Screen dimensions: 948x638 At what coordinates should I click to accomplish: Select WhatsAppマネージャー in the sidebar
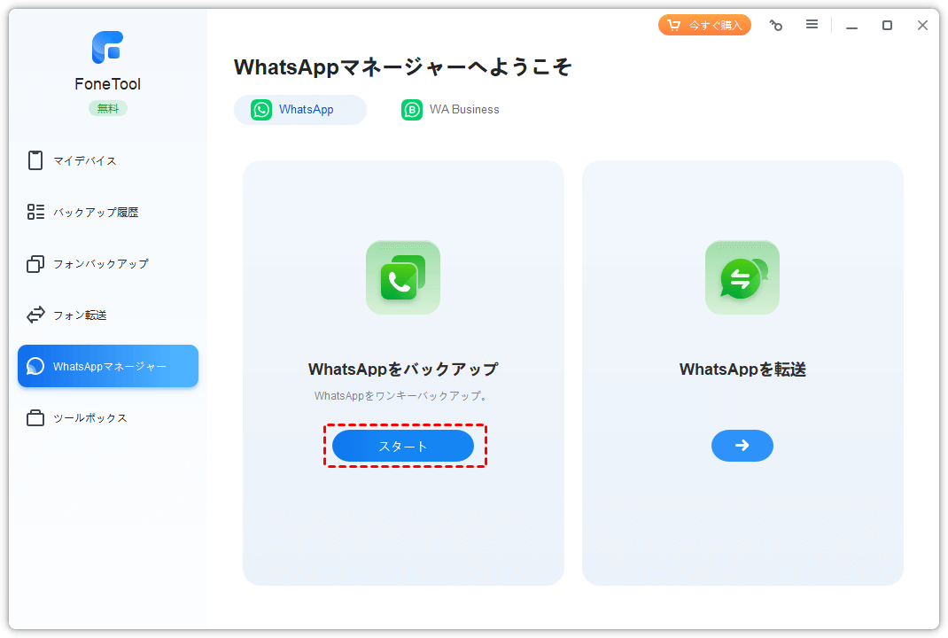point(107,366)
